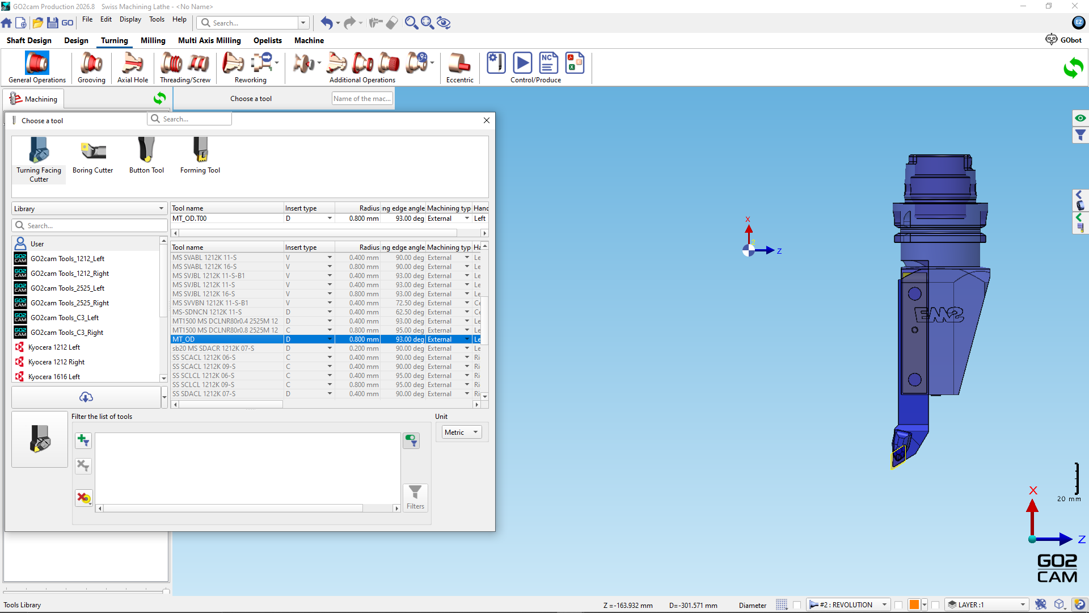Open the #2 : REVOLUTION plane dropdown
This screenshot has height=613, width=1089.
pyautogui.click(x=848, y=605)
